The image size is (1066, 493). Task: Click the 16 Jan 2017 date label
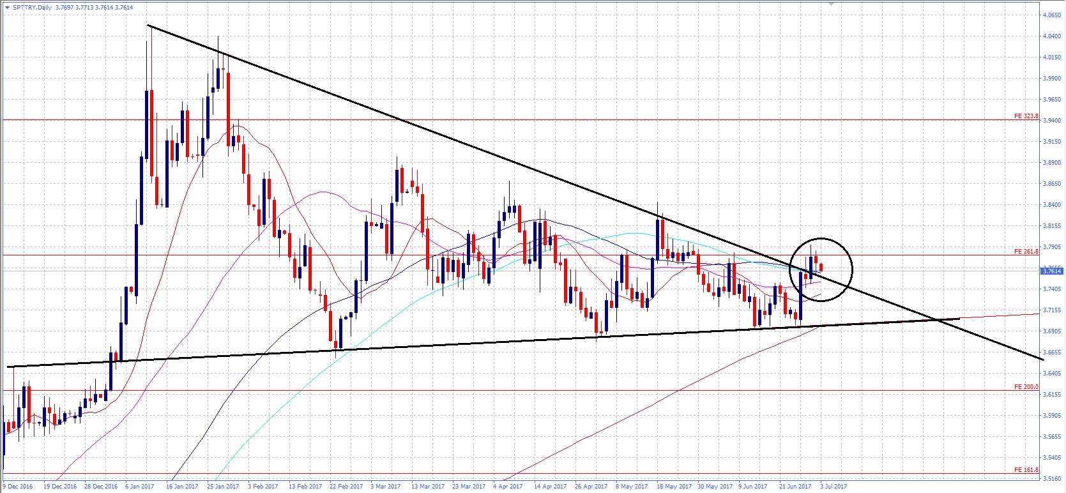(182, 487)
